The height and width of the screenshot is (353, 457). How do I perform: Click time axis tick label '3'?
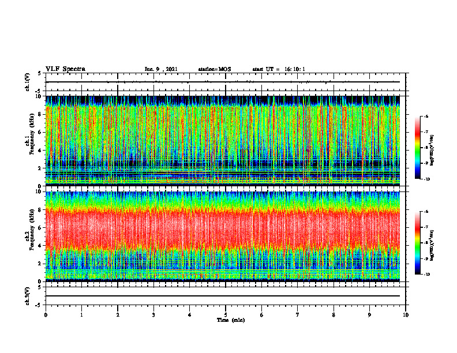(x=153, y=315)
